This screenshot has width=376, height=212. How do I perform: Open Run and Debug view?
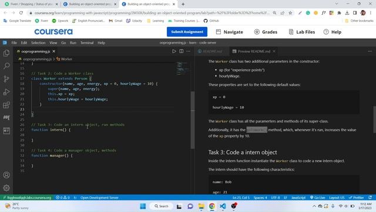tap(6, 92)
